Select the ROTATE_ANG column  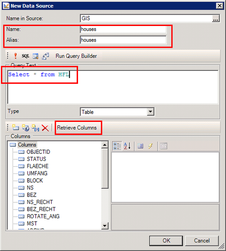click(43, 216)
